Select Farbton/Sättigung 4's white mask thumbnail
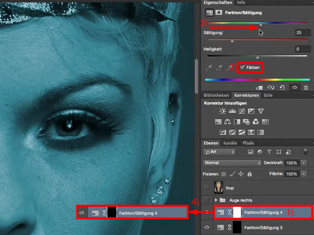This screenshot has height=235, width=314. click(x=237, y=212)
